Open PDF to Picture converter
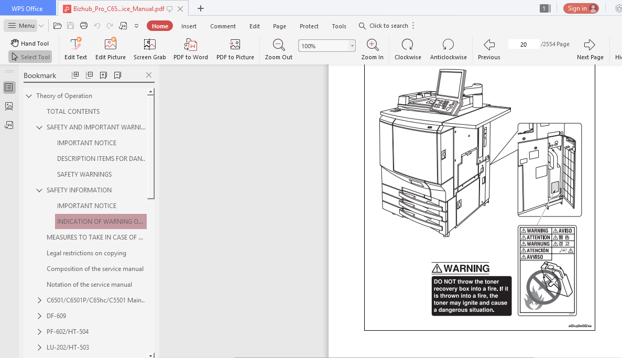The width and height of the screenshot is (622, 358). tap(235, 48)
